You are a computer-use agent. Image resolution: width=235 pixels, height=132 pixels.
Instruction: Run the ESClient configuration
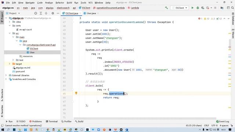point(192,8)
